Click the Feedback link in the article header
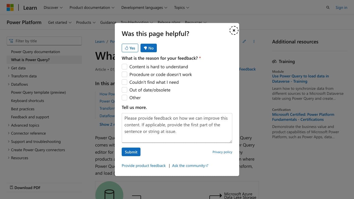This screenshot has width=354, height=199. (247, 69)
